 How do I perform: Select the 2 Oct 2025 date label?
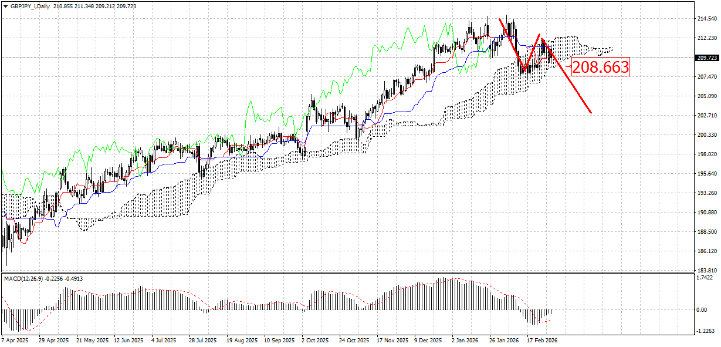(x=315, y=340)
